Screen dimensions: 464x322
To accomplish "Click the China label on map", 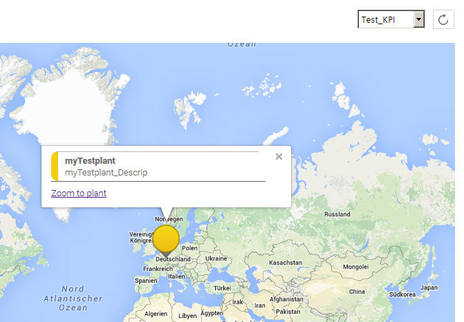I will [357, 292].
